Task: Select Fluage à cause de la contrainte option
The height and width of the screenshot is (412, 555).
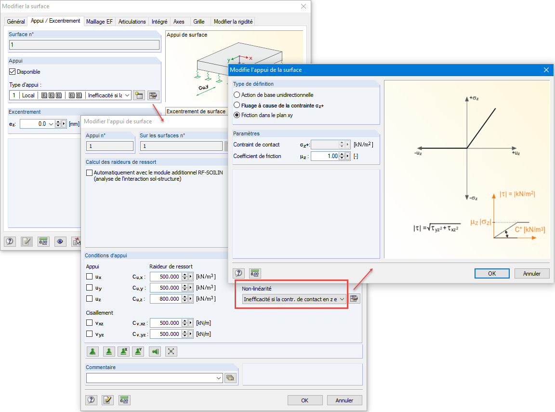Action: [x=237, y=105]
